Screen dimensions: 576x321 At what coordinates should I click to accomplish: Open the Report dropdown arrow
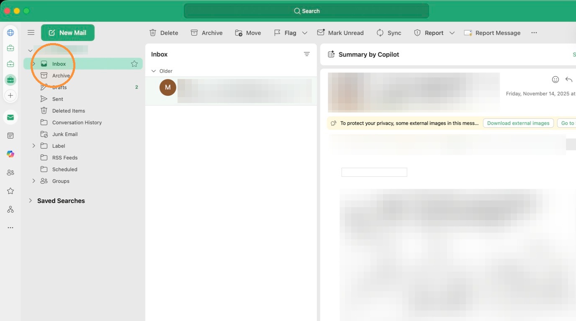[452, 33]
